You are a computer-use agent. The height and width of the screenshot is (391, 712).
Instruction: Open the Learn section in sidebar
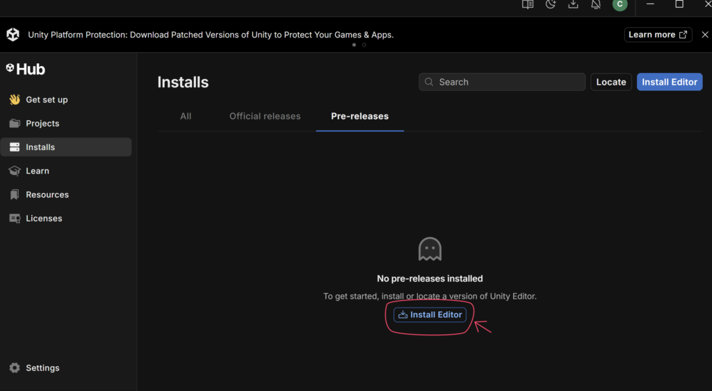[x=38, y=171]
